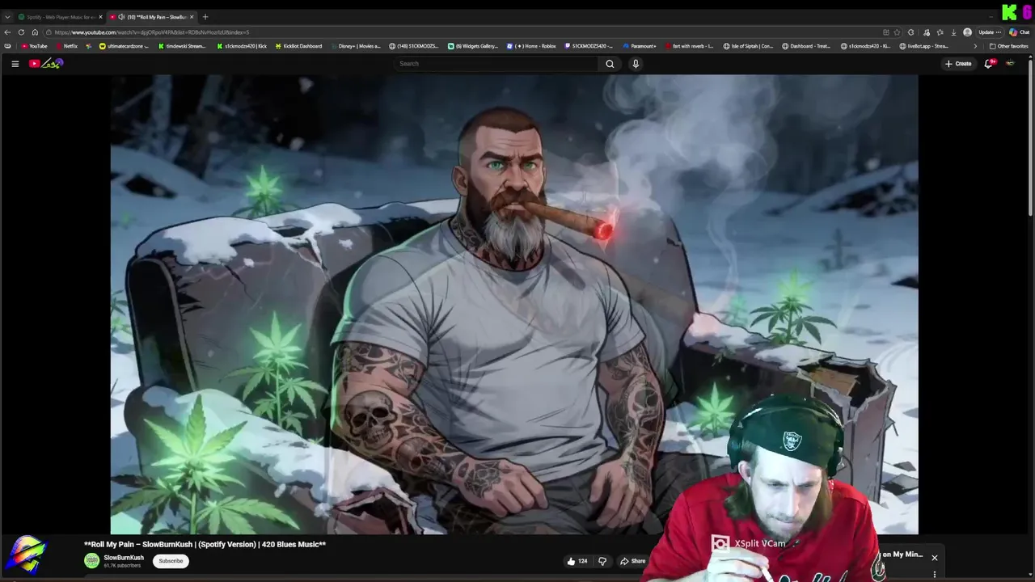The image size is (1035, 582).
Task: Click in the YouTube search field
Action: click(x=496, y=64)
